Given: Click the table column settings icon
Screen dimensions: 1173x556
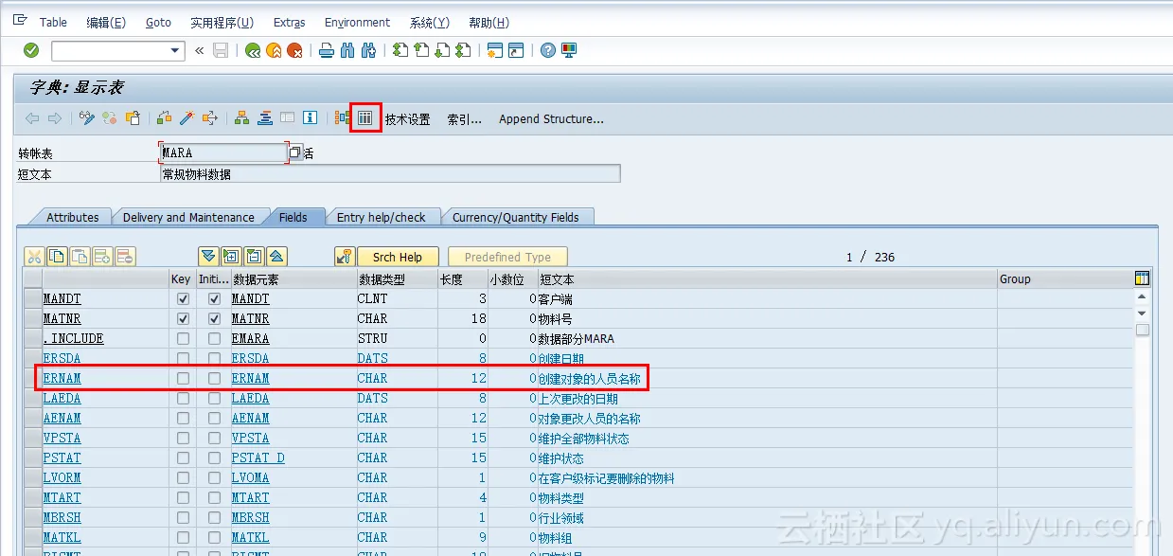Looking at the screenshot, I should (1142, 278).
